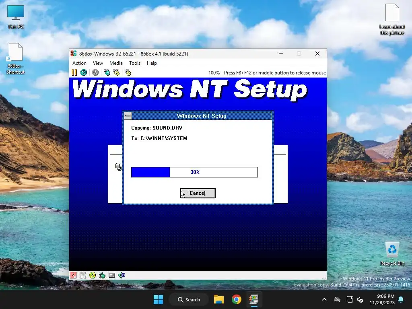Click the taskbar Search box

(x=189, y=299)
